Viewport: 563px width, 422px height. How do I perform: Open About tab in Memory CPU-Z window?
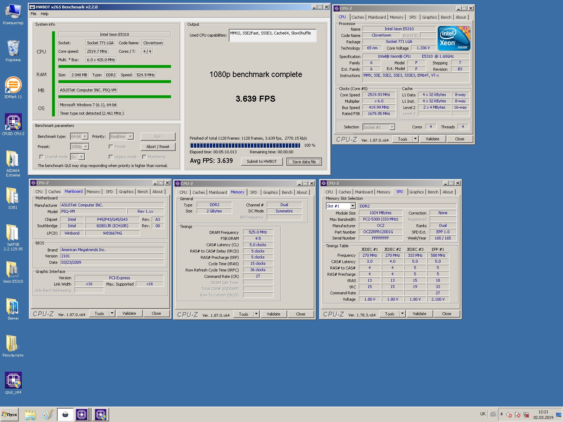point(302,192)
